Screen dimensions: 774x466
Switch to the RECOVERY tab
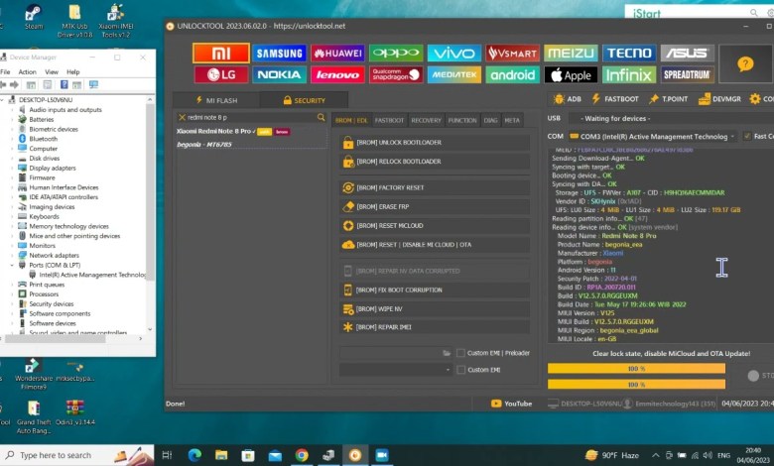point(426,120)
